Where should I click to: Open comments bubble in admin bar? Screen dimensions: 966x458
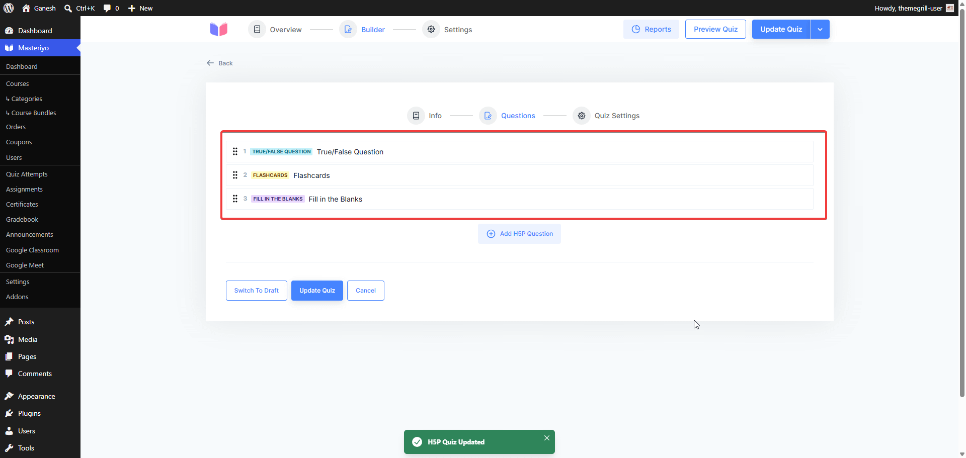pos(111,8)
